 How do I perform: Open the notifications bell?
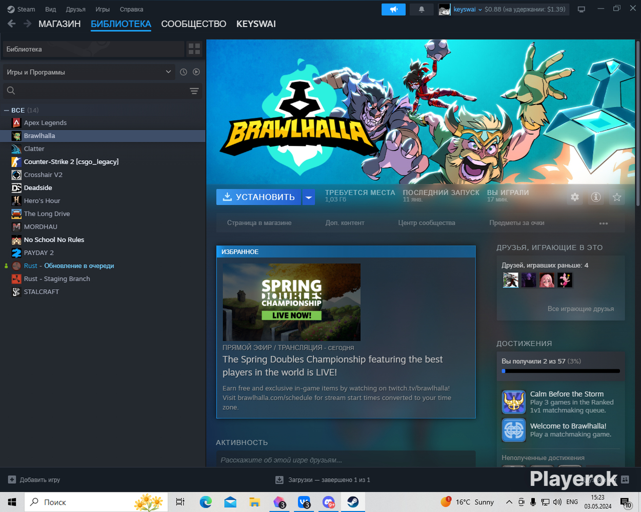(x=422, y=9)
